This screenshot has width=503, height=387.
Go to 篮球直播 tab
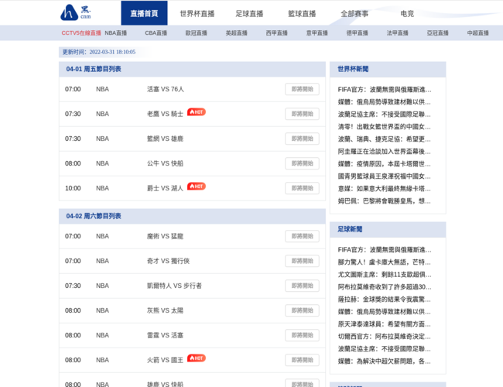[302, 13]
